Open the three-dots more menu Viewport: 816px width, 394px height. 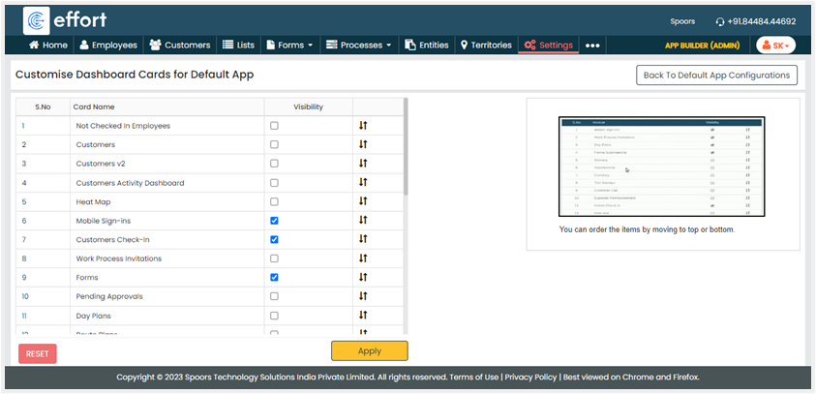pos(592,45)
